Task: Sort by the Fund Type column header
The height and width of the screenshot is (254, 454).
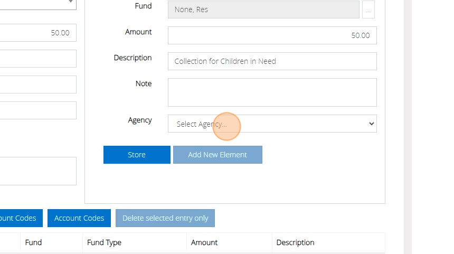Action: pos(105,242)
